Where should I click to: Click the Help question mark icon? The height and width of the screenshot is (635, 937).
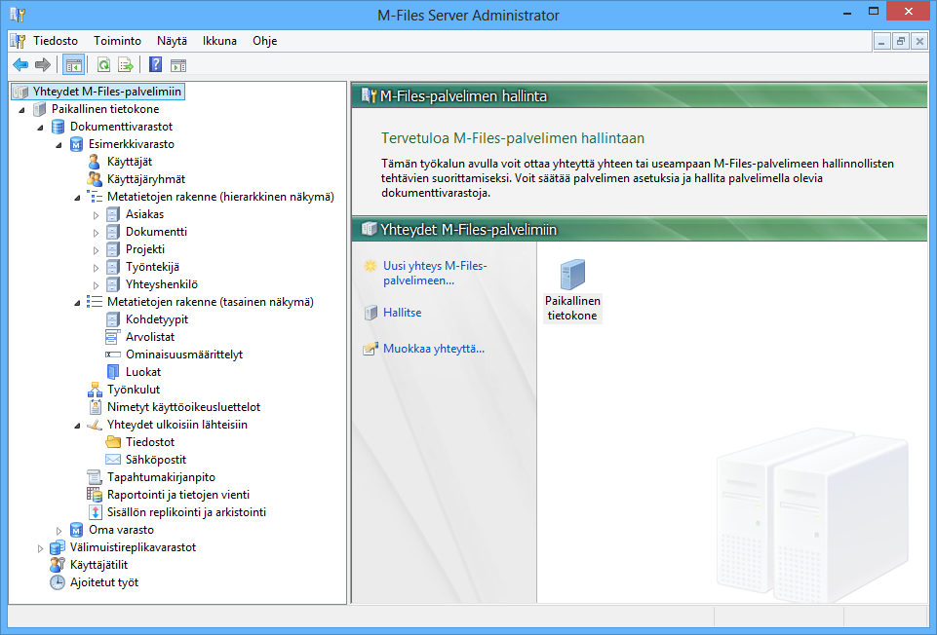pos(155,64)
